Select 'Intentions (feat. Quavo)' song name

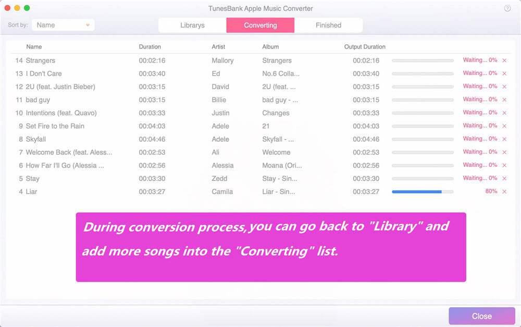61,113
